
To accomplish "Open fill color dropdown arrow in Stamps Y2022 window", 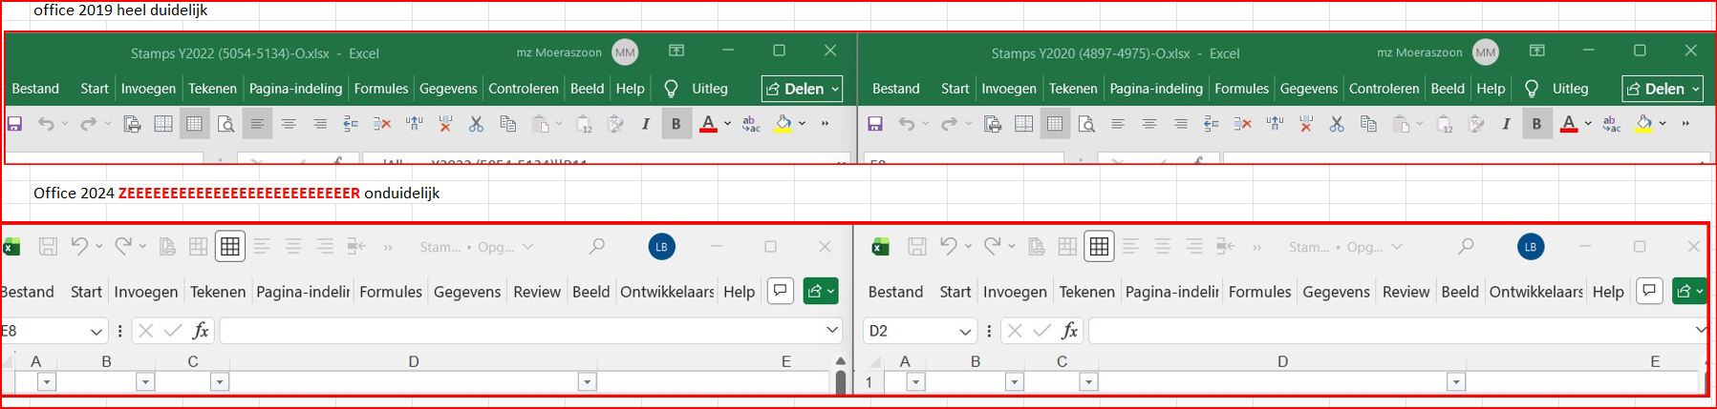I will [x=803, y=124].
